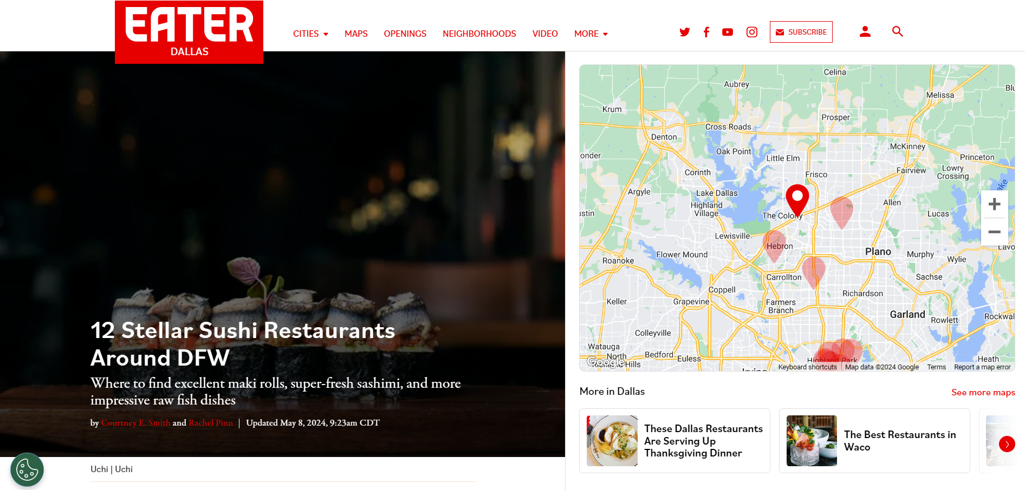The height and width of the screenshot is (490, 1025).
Task: Zoom out on the map
Action: pyautogui.click(x=994, y=231)
